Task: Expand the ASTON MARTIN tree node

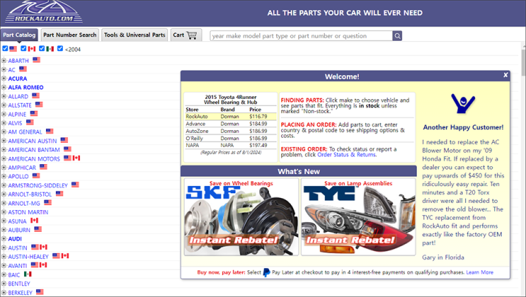Action: 4,212
